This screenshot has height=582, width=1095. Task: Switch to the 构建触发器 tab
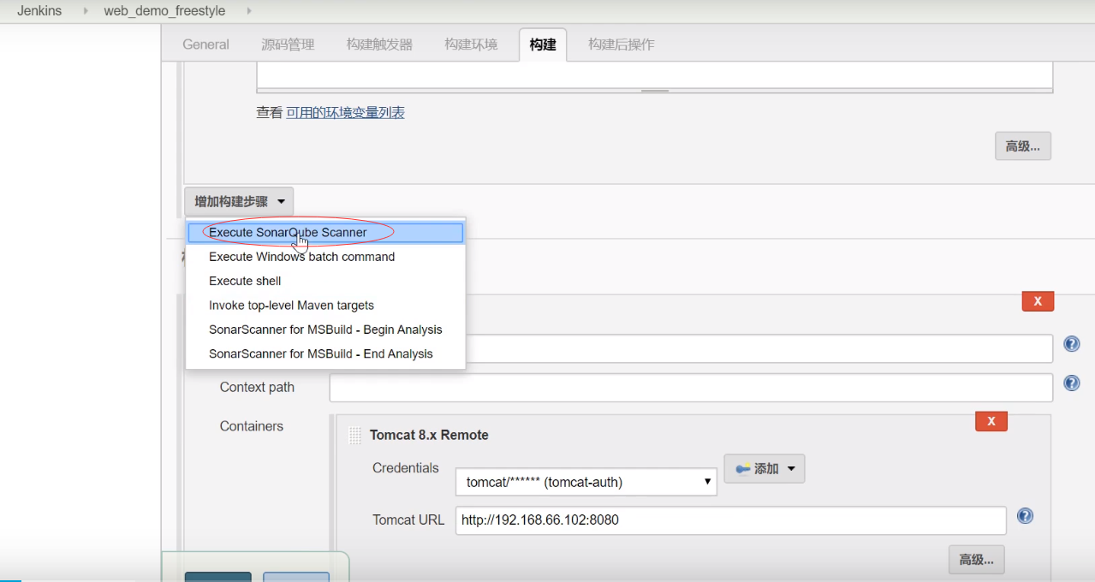[379, 45]
